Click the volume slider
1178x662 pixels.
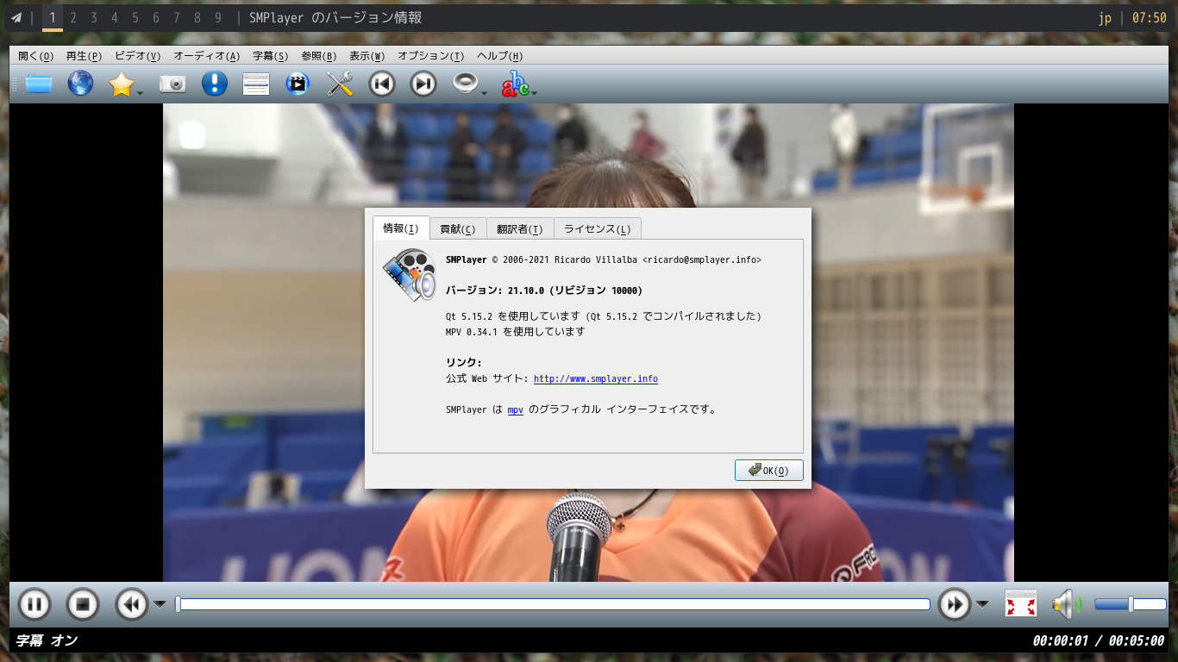tap(1130, 604)
